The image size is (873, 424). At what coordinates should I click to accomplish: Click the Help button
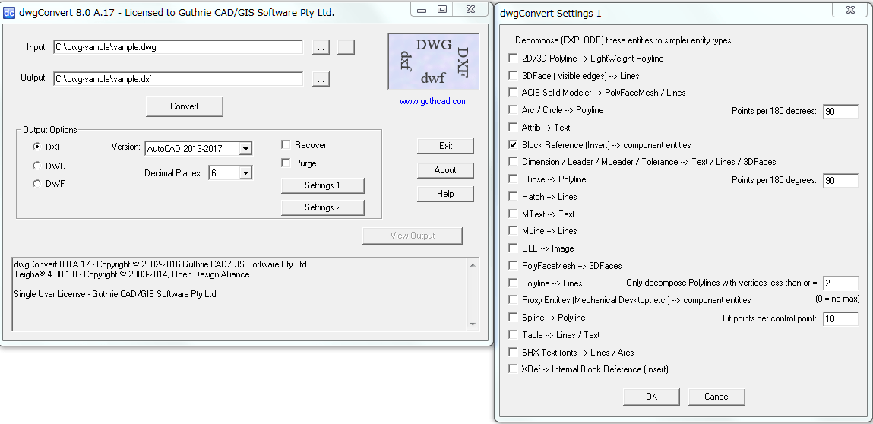445,194
